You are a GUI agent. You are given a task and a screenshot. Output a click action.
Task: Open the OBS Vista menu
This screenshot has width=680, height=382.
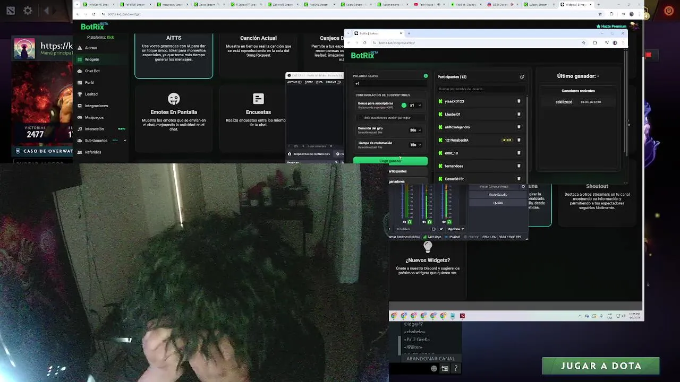[319, 82]
